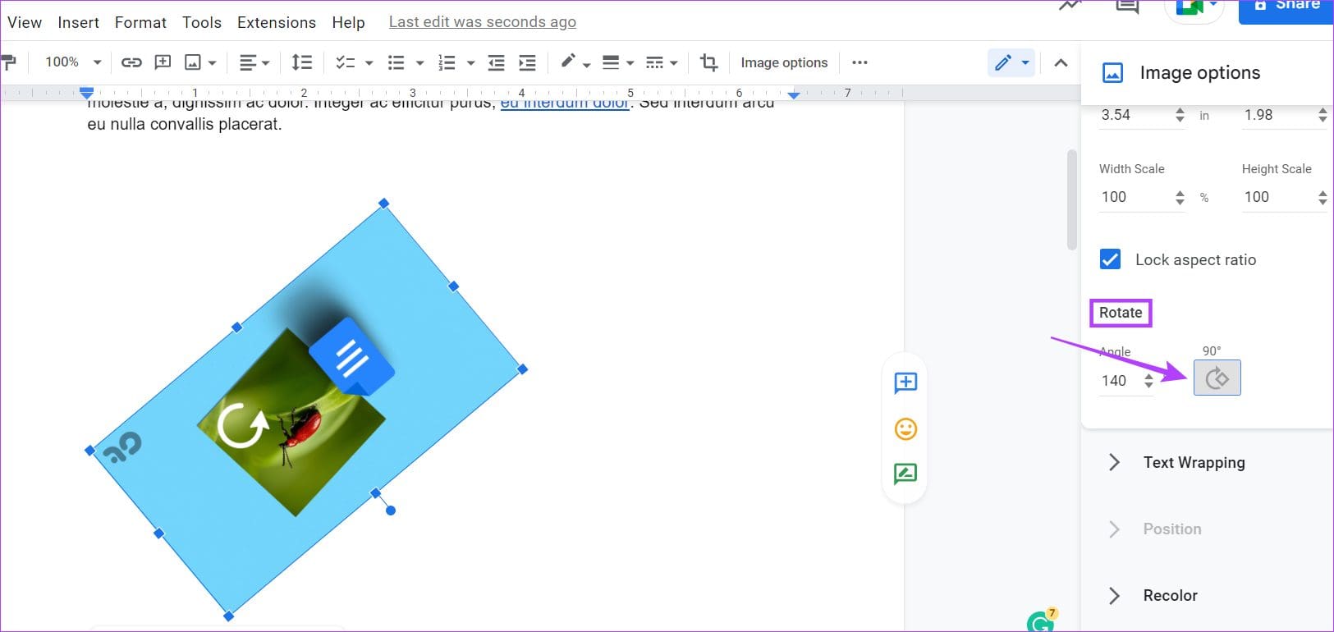Toggle the Lock aspect ratio checkbox

coord(1110,259)
